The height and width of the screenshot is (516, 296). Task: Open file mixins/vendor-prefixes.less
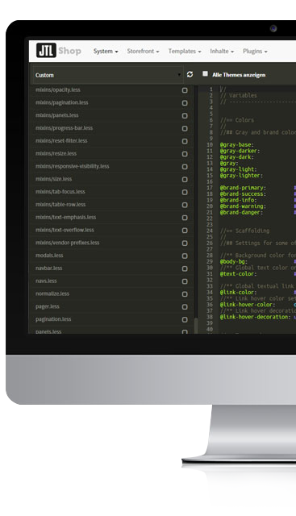coord(68,243)
